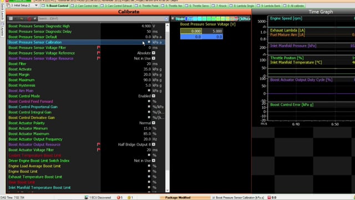Image resolution: width=355 pixels, height=200 pixels.
Task: Open the Boost Control Derivative Gain table icon
Action: (149, 117)
